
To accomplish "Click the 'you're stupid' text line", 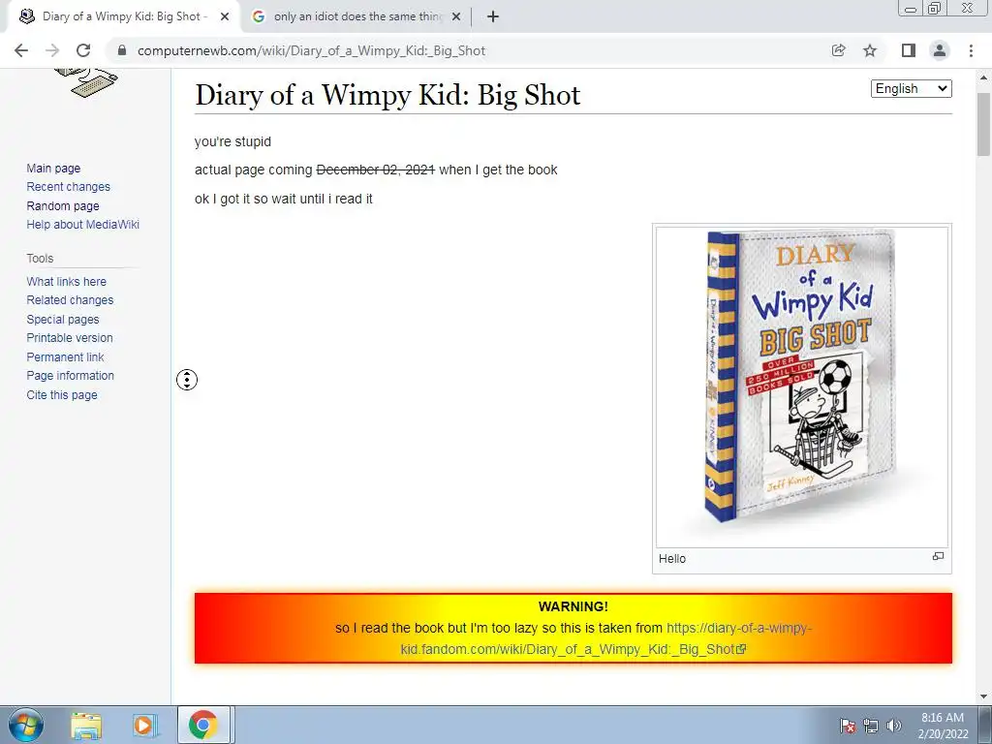I will pyautogui.click(x=232, y=141).
